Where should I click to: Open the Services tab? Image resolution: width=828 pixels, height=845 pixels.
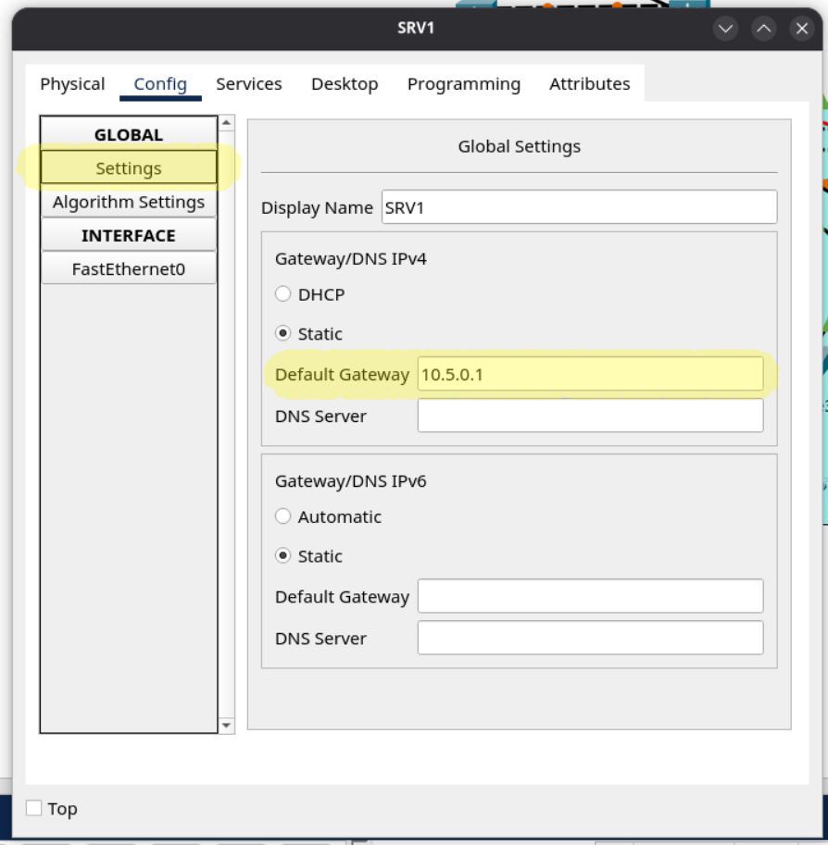[248, 84]
